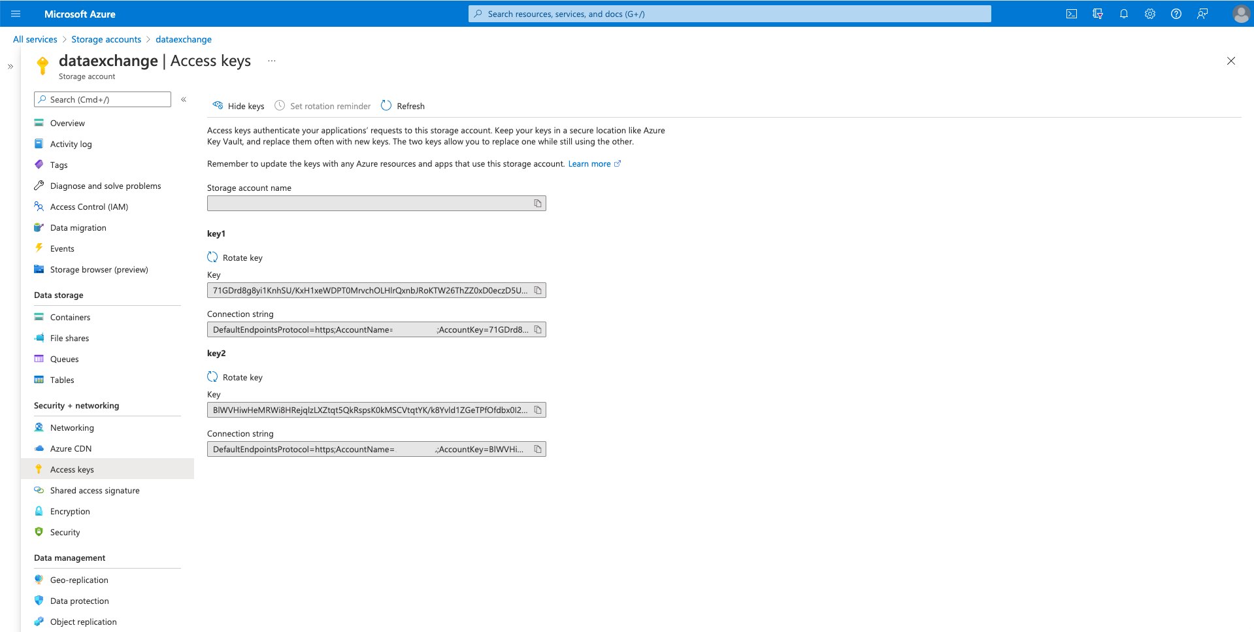Copy the storage account name
Image resolution: width=1254 pixels, height=632 pixels.
click(538, 203)
